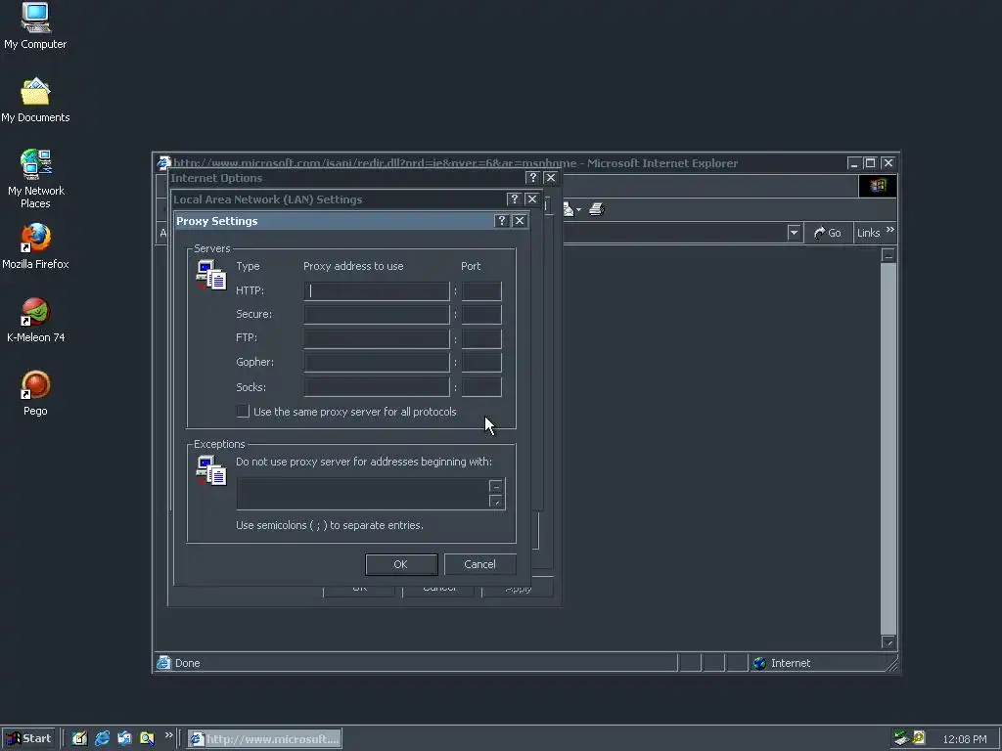Click the Gopher proxy address field

(377, 362)
